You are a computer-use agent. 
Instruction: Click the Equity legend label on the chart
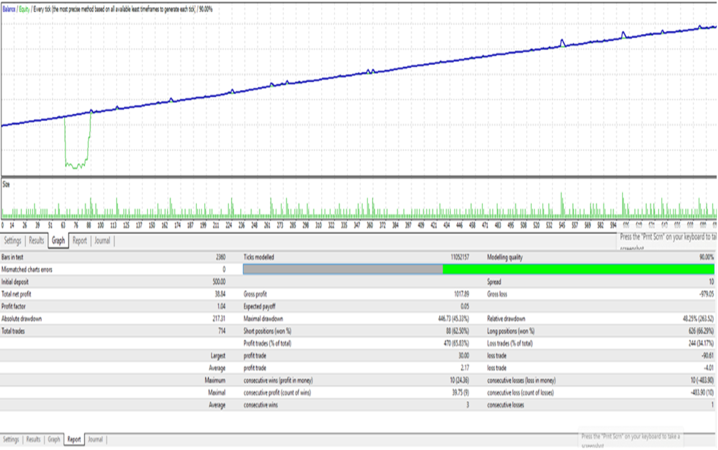(24, 9)
